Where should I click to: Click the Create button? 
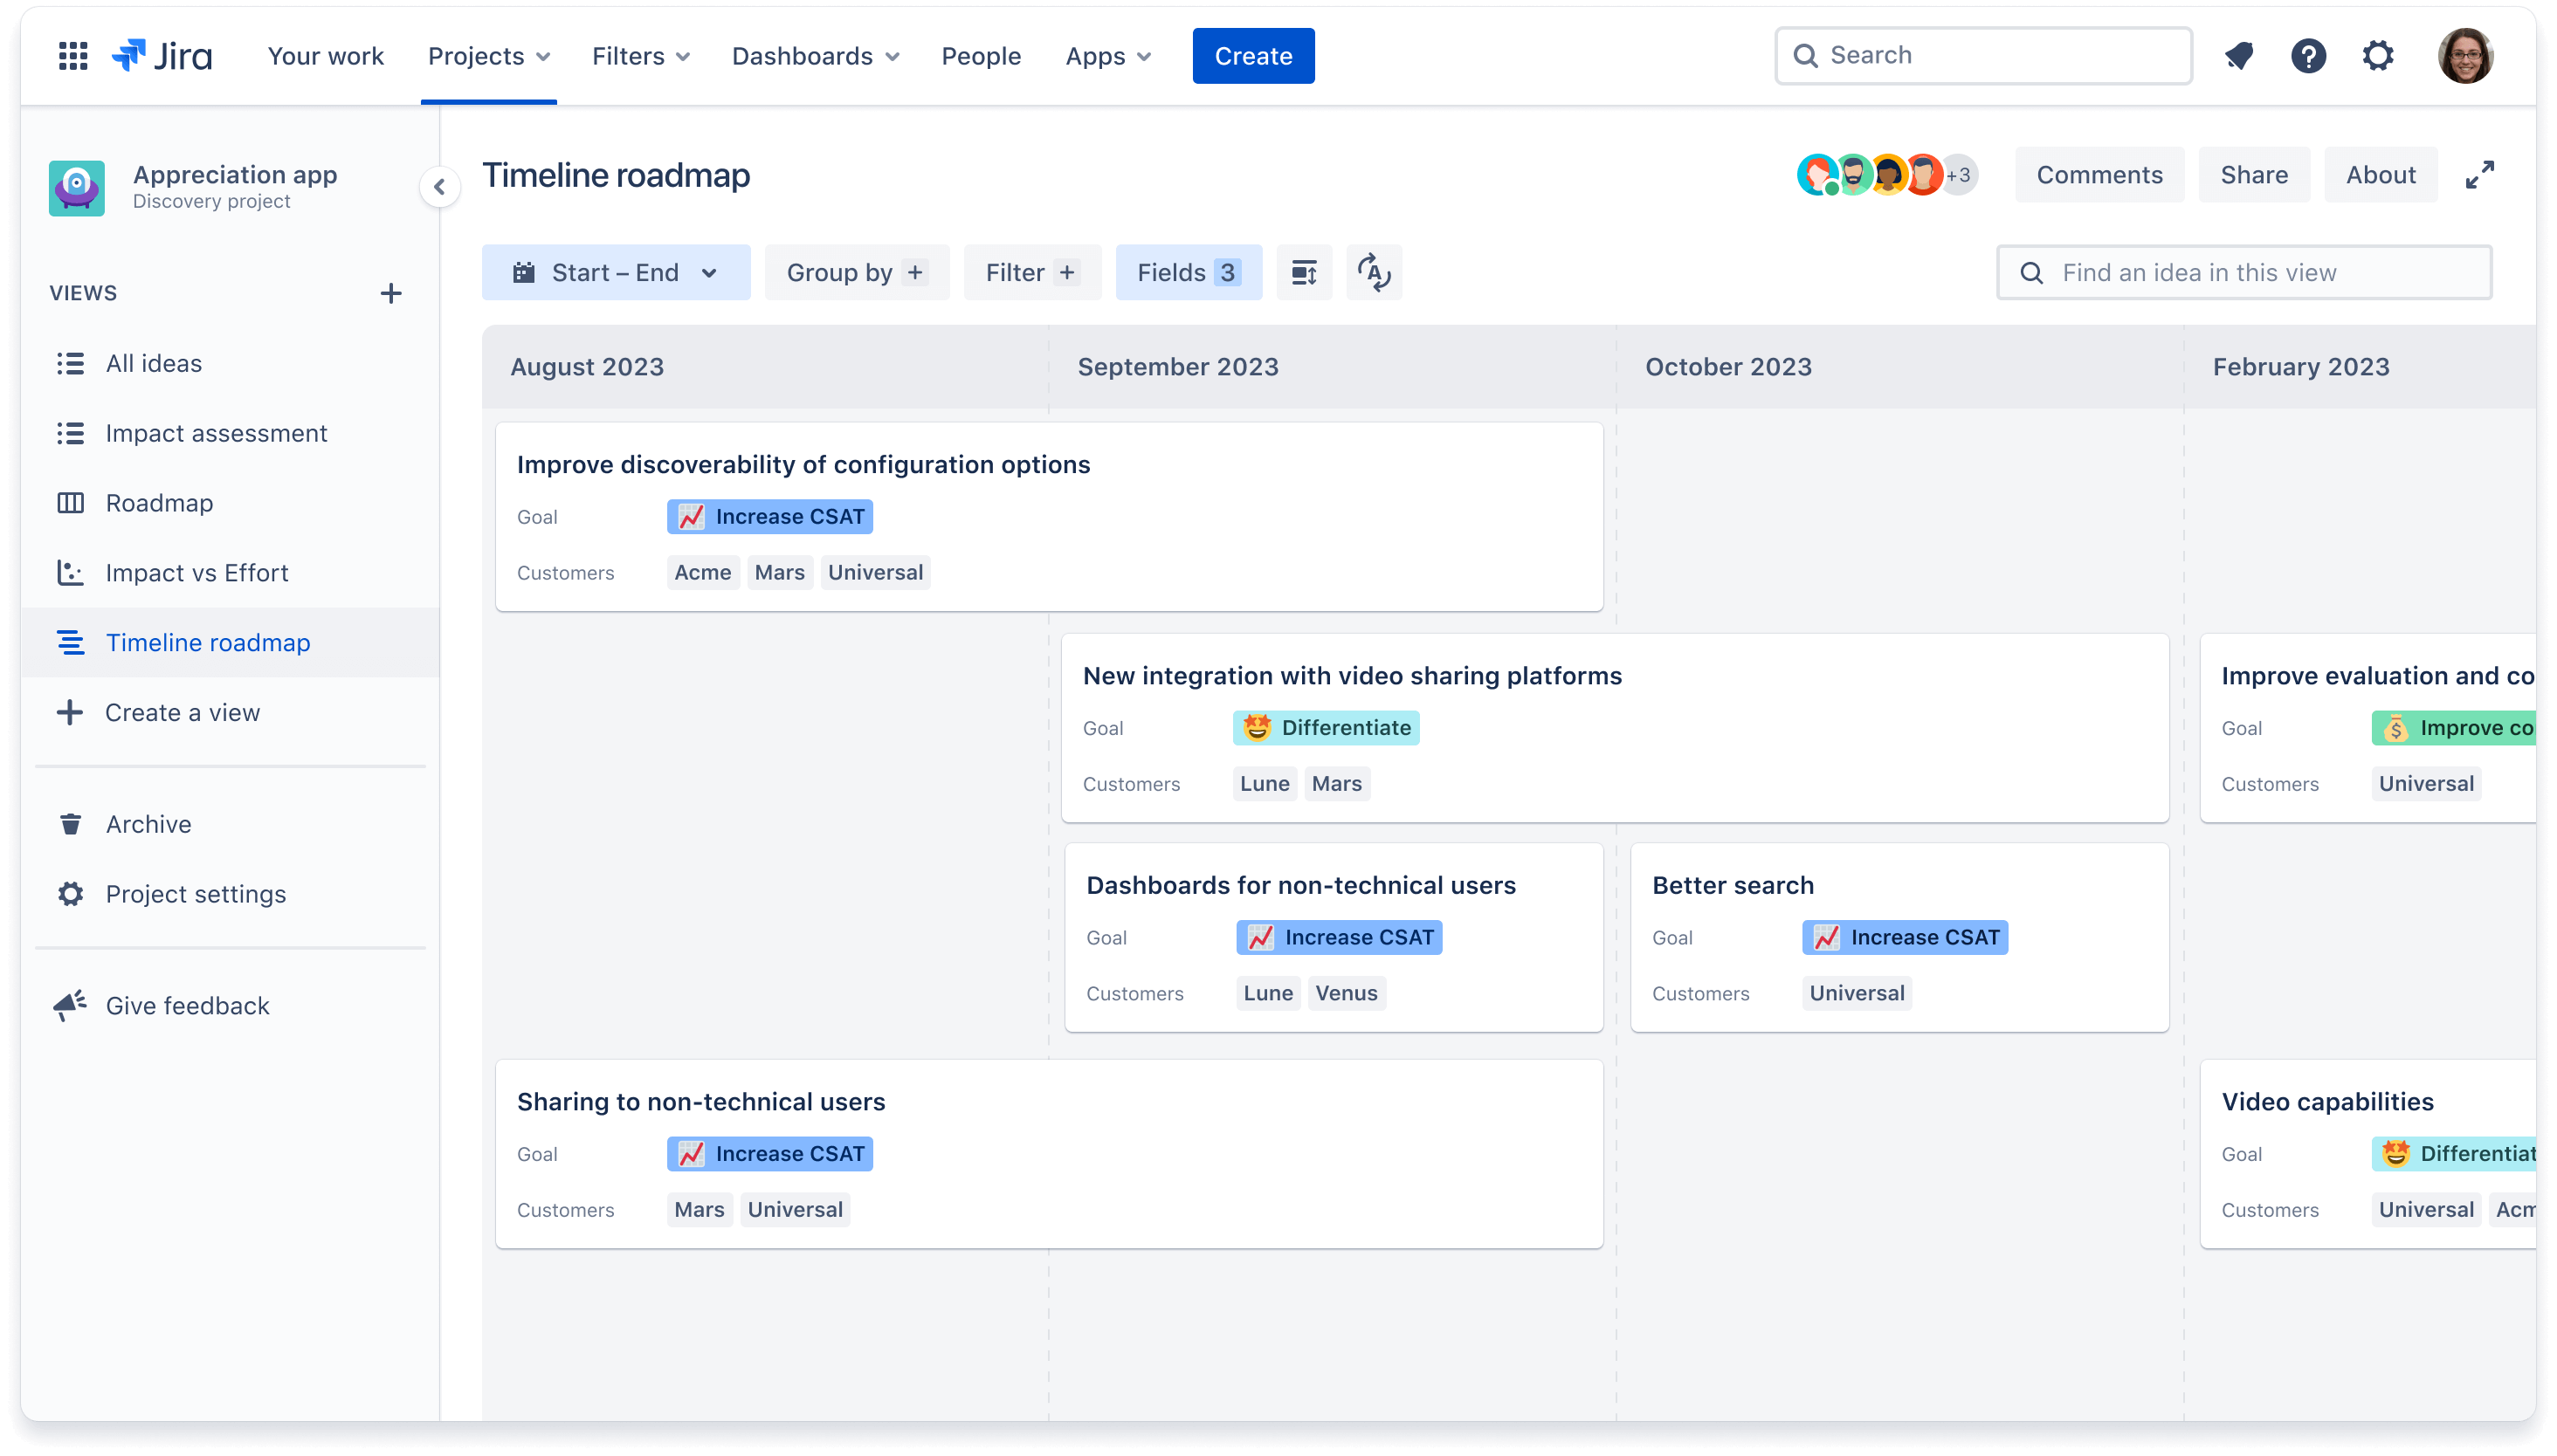1252,54
